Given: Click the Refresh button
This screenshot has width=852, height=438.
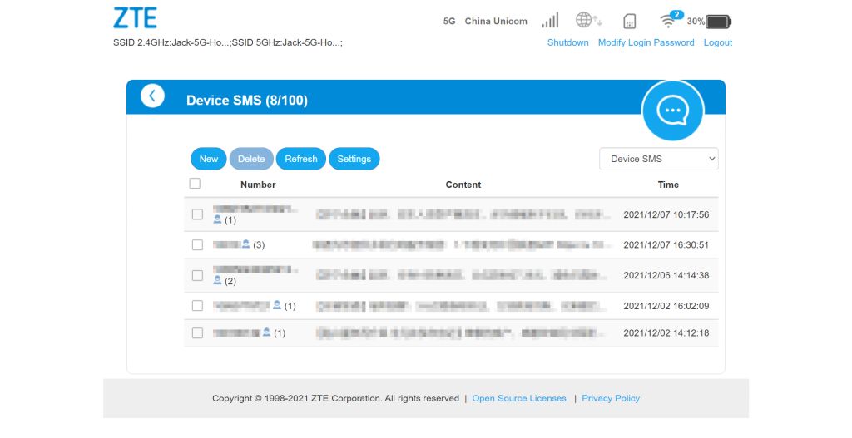Looking at the screenshot, I should [301, 159].
